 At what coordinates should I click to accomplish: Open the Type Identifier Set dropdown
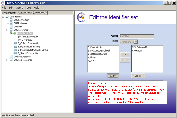click(x=136, y=42)
